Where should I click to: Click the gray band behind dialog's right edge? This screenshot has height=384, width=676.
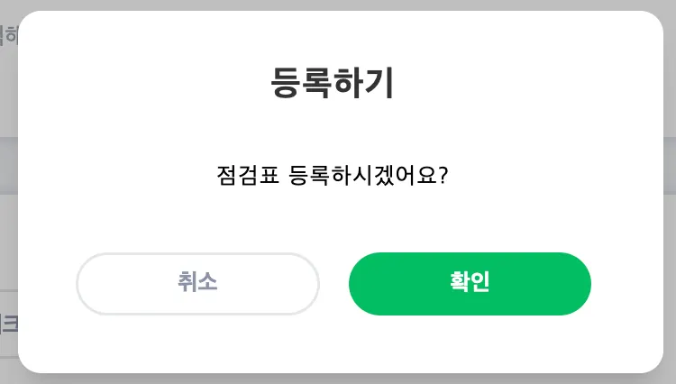coord(670,164)
